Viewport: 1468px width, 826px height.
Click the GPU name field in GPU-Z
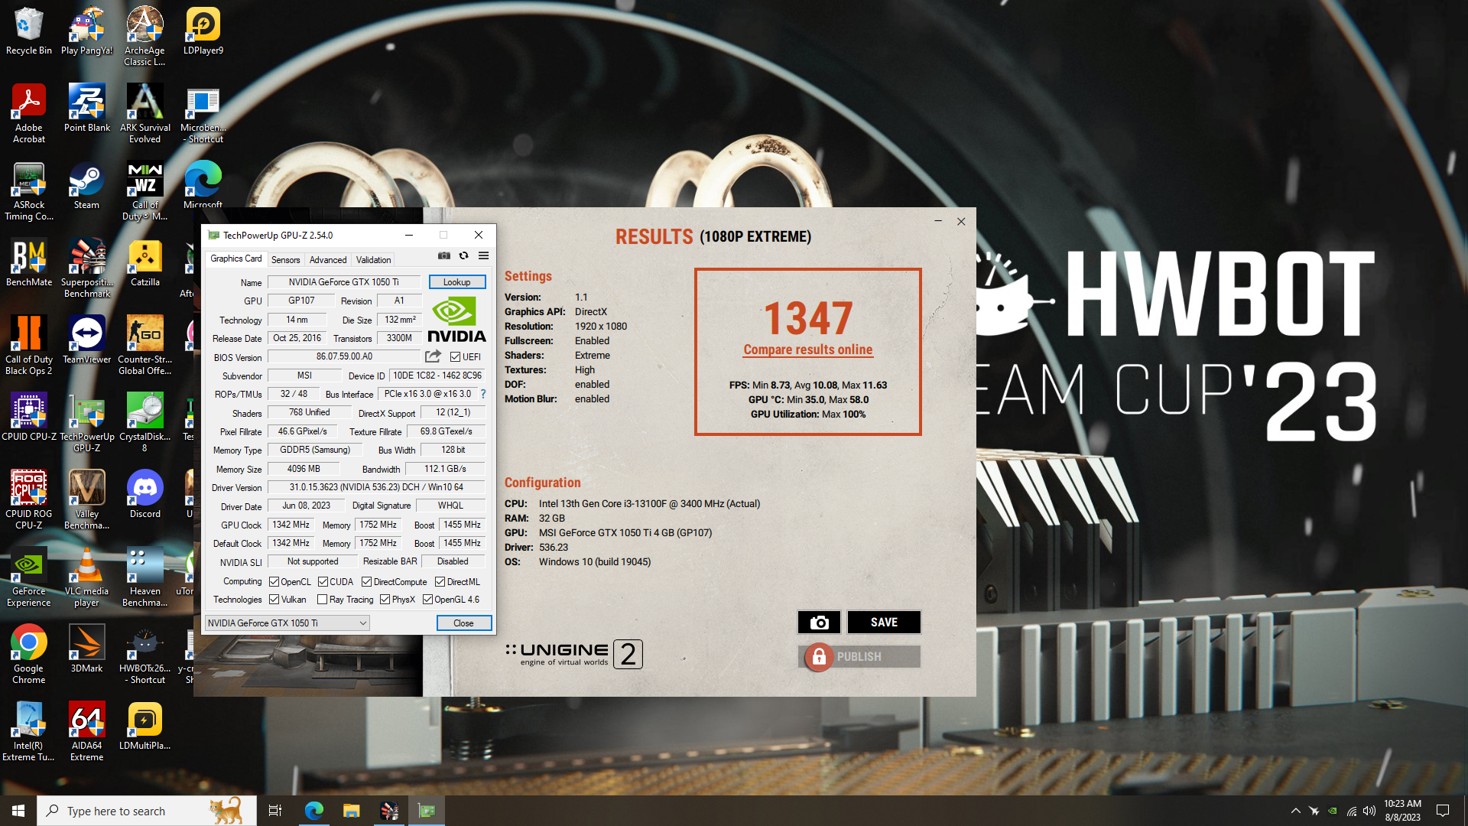343,282
